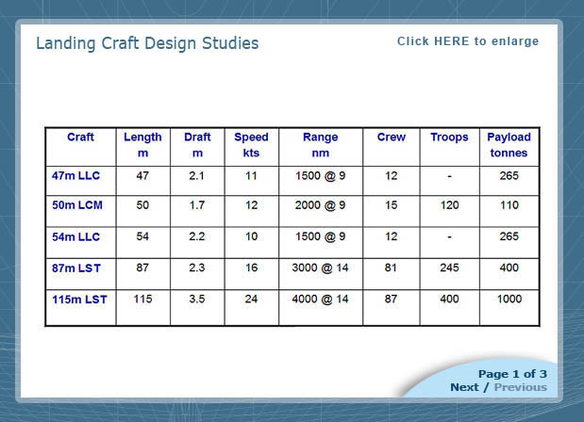Click the Craft column header
This screenshot has height=422, width=584.
tap(80, 138)
